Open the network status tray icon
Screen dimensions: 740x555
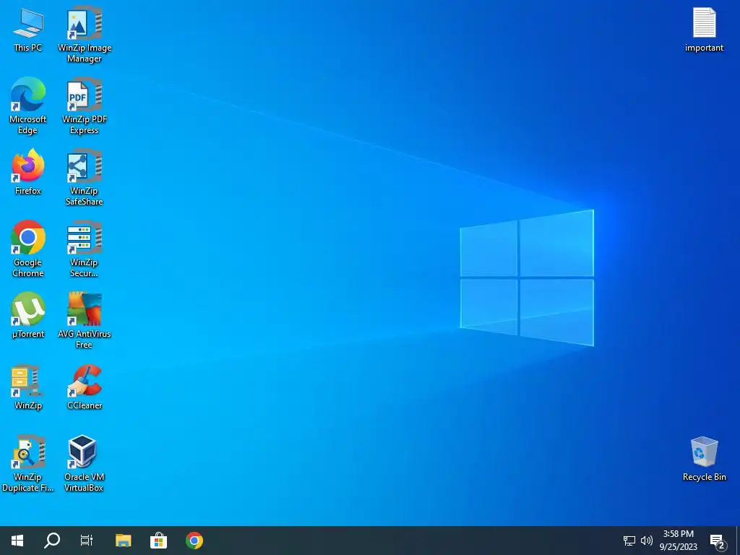point(629,541)
